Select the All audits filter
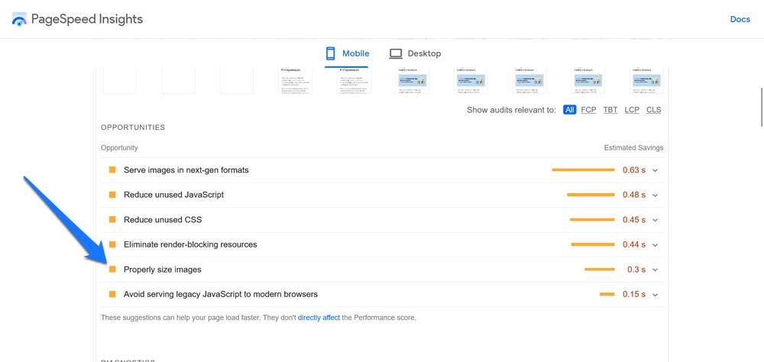 pos(570,110)
